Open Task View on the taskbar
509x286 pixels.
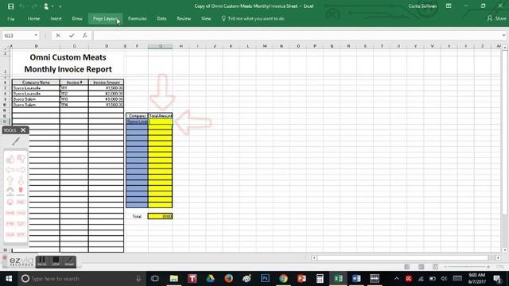155,279
